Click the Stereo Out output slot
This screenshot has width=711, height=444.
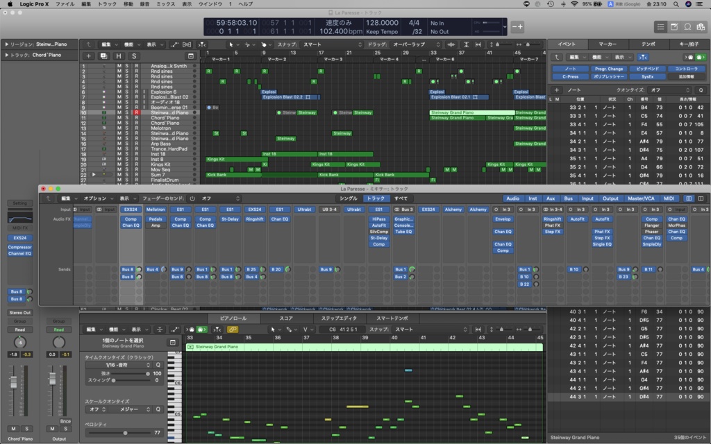pos(20,313)
